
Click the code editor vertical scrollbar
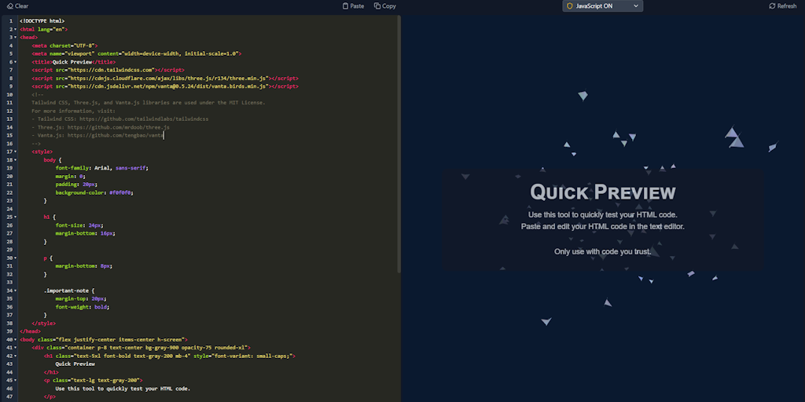(399, 141)
